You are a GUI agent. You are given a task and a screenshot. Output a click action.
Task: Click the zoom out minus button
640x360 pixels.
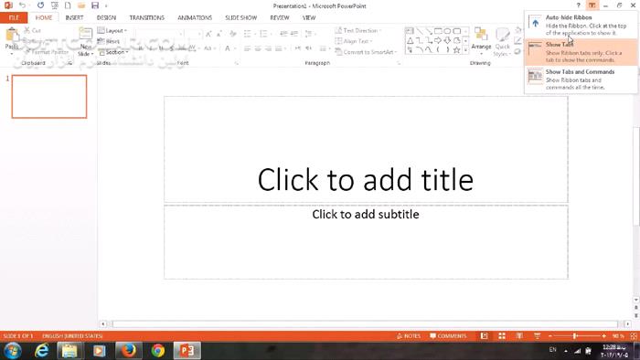[550, 336]
